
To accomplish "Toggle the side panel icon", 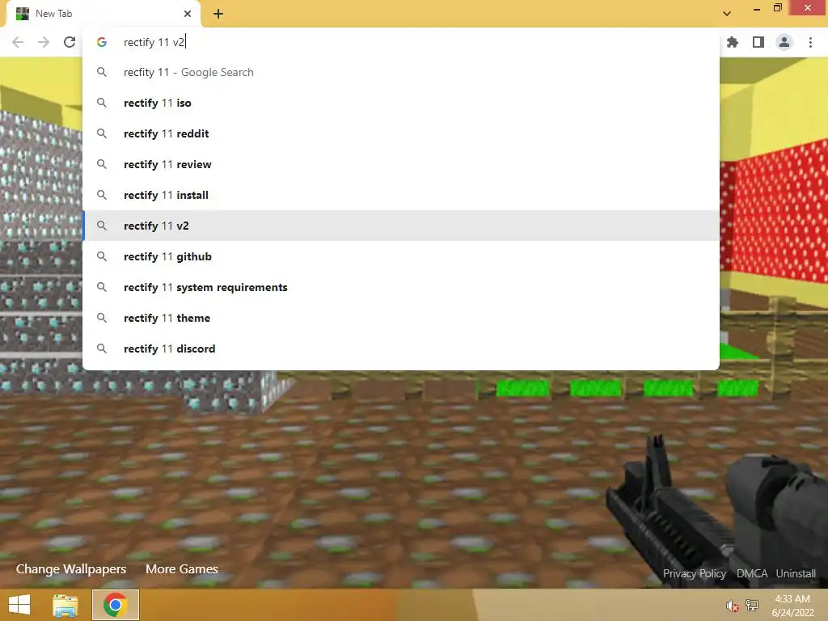I will click(758, 42).
